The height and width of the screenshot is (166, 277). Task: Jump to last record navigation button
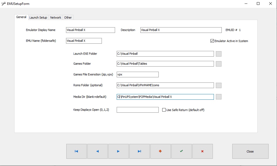139,151
